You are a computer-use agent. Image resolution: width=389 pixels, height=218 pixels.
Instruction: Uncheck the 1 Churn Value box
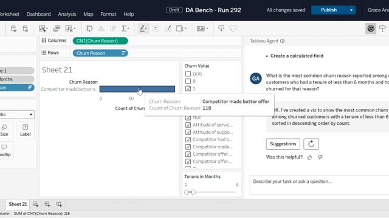tap(188, 88)
